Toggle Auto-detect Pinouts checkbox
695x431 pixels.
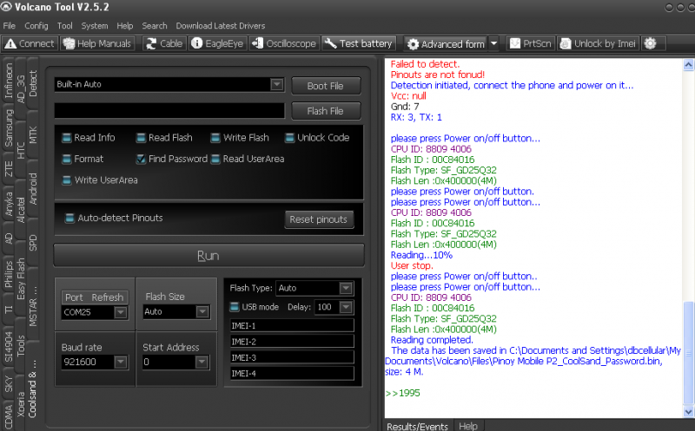[69, 219]
